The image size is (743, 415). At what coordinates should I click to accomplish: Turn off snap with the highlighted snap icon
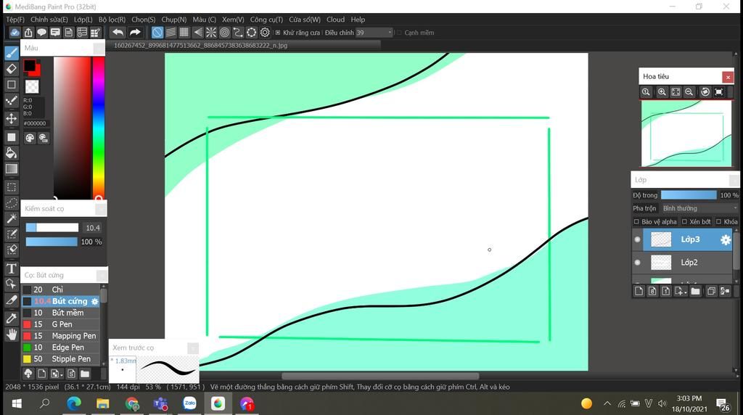157,32
